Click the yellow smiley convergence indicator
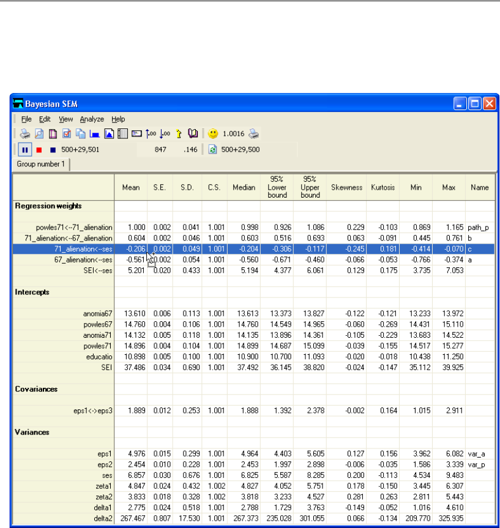This screenshot has width=500, height=528. click(x=212, y=133)
